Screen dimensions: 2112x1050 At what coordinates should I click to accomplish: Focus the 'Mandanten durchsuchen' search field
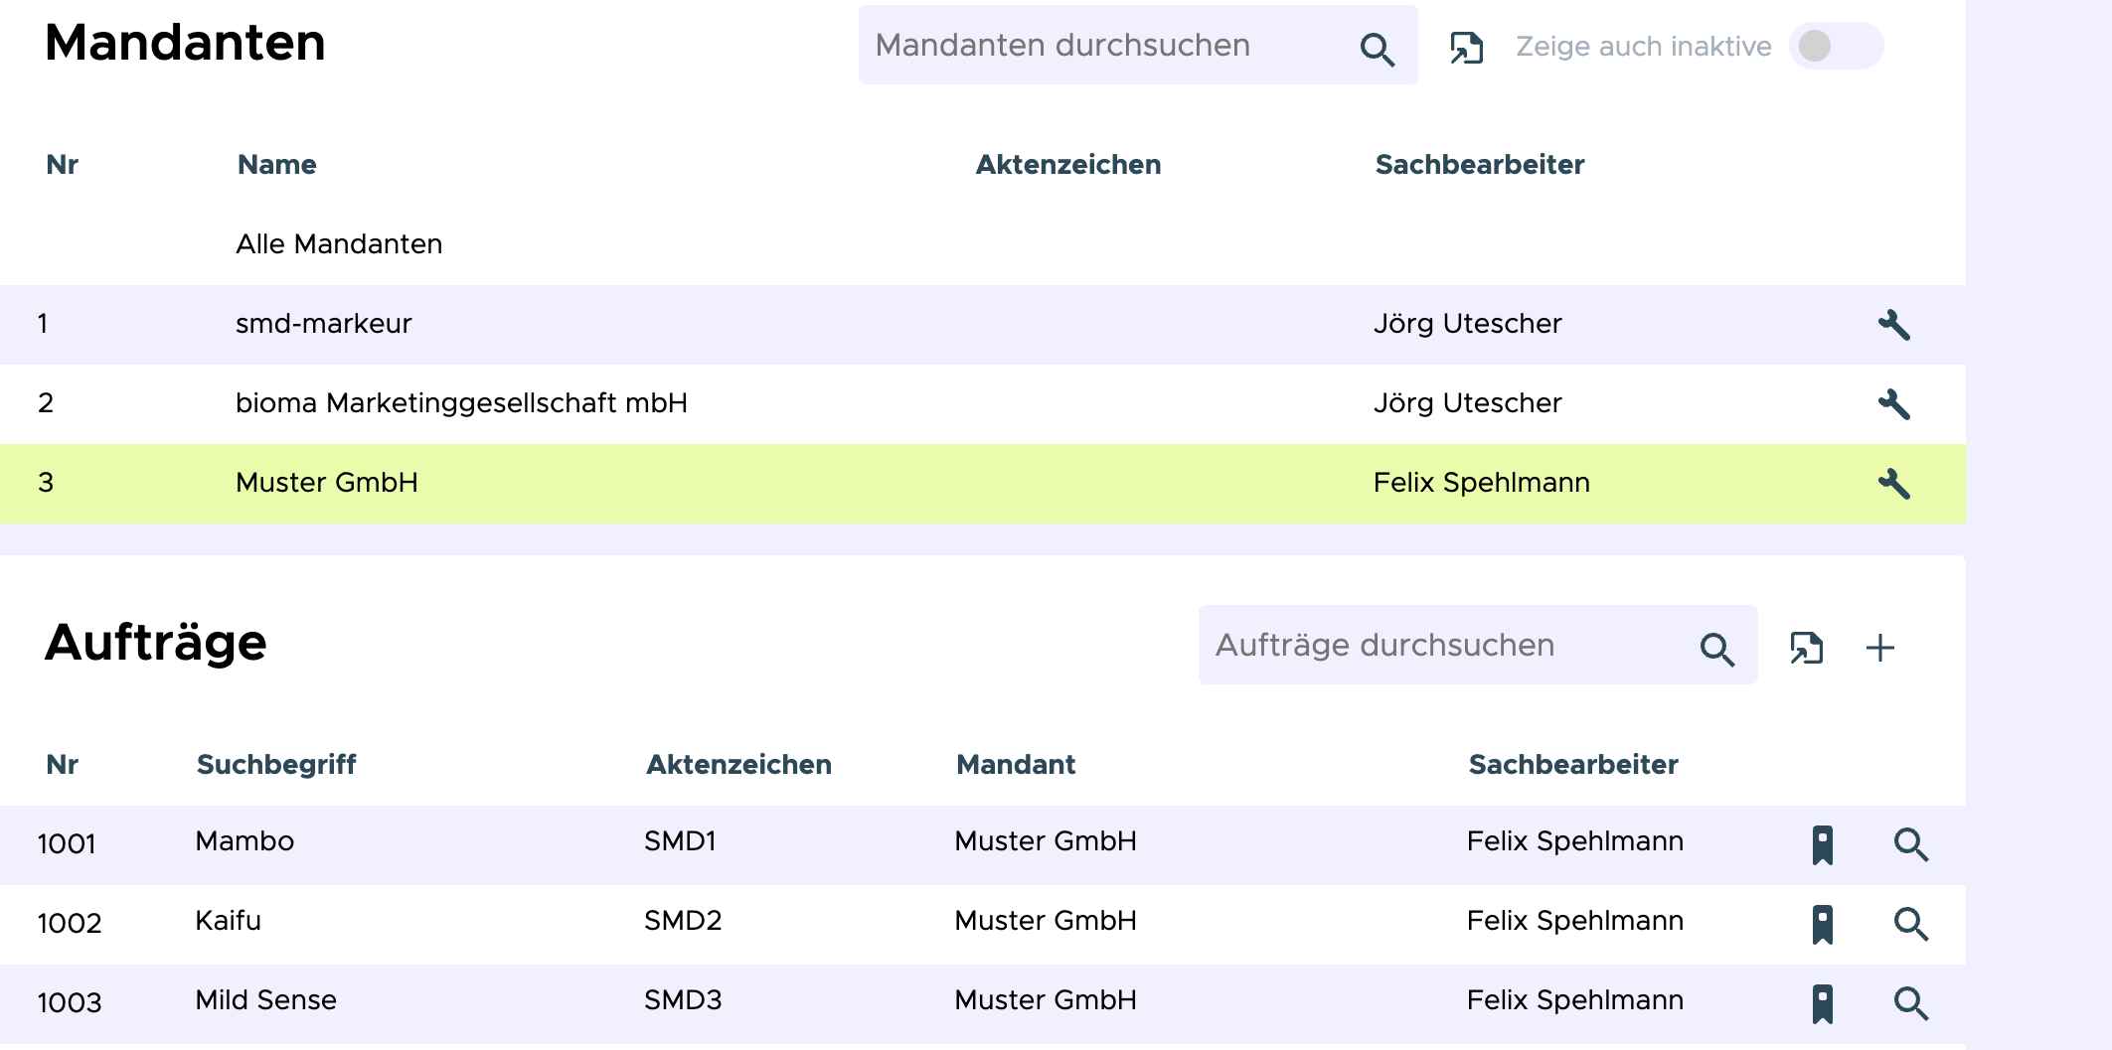[x=1103, y=46]
